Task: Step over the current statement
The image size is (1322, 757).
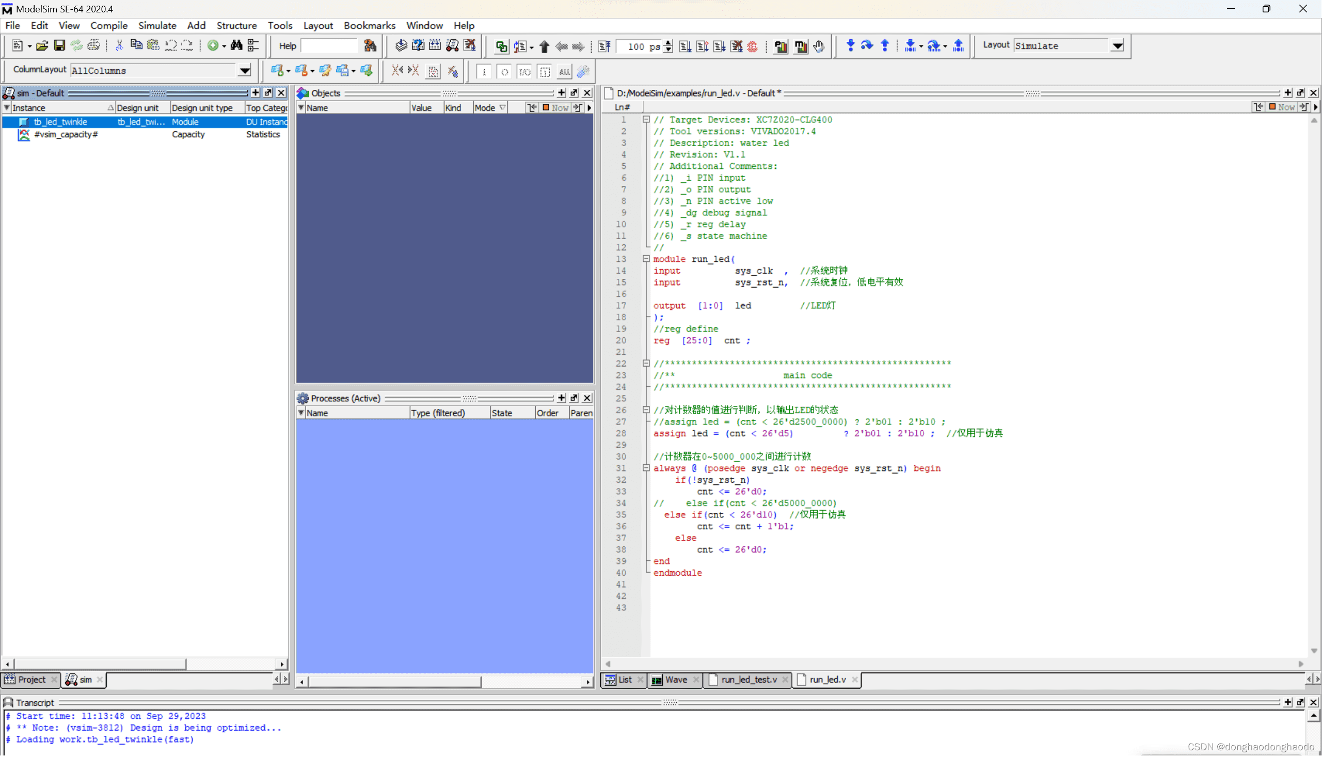Action: (866, 46)
